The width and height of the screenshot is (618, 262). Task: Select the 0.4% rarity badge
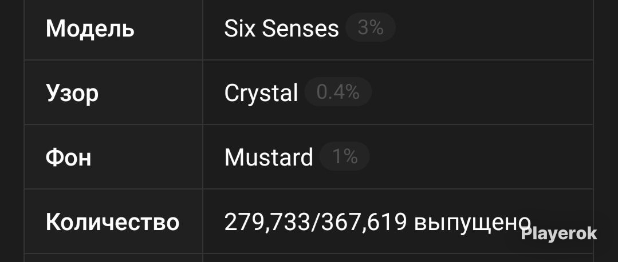(x=338, y=92)
